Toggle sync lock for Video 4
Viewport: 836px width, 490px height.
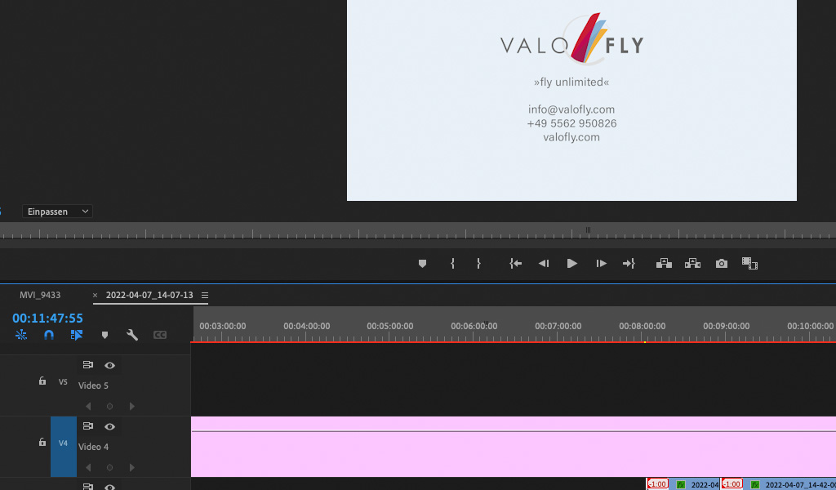coord(88,426)
